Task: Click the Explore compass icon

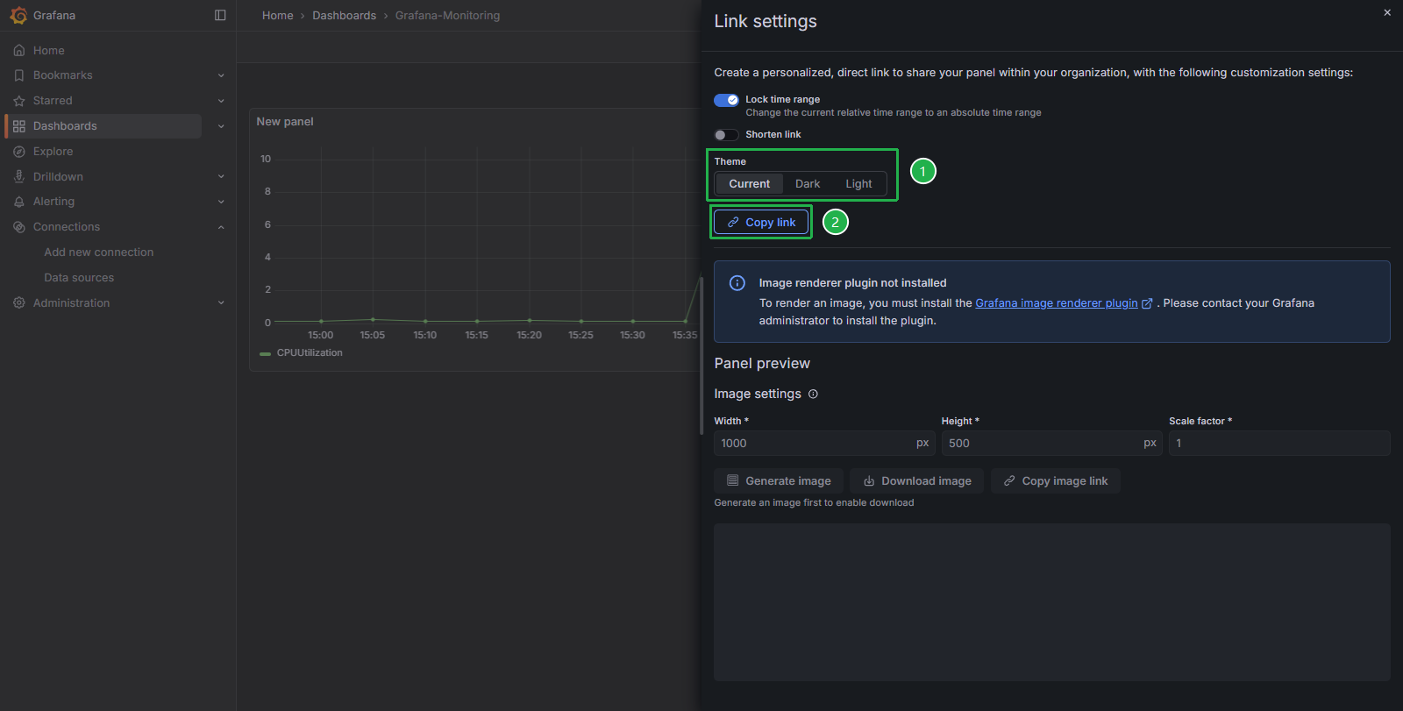Action: point(19,152)
